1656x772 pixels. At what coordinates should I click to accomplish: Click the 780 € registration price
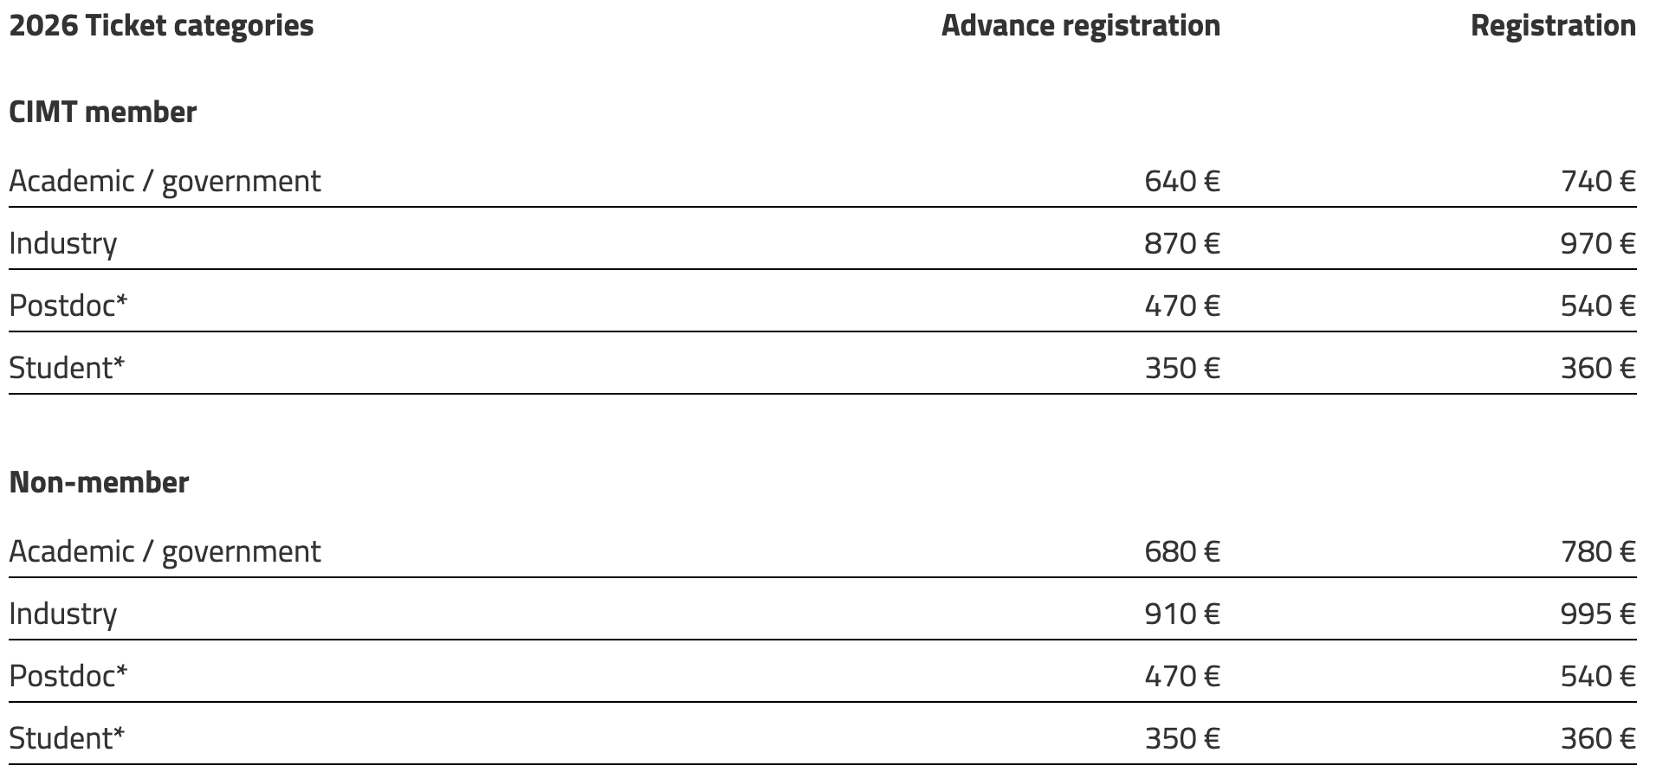1597,552
